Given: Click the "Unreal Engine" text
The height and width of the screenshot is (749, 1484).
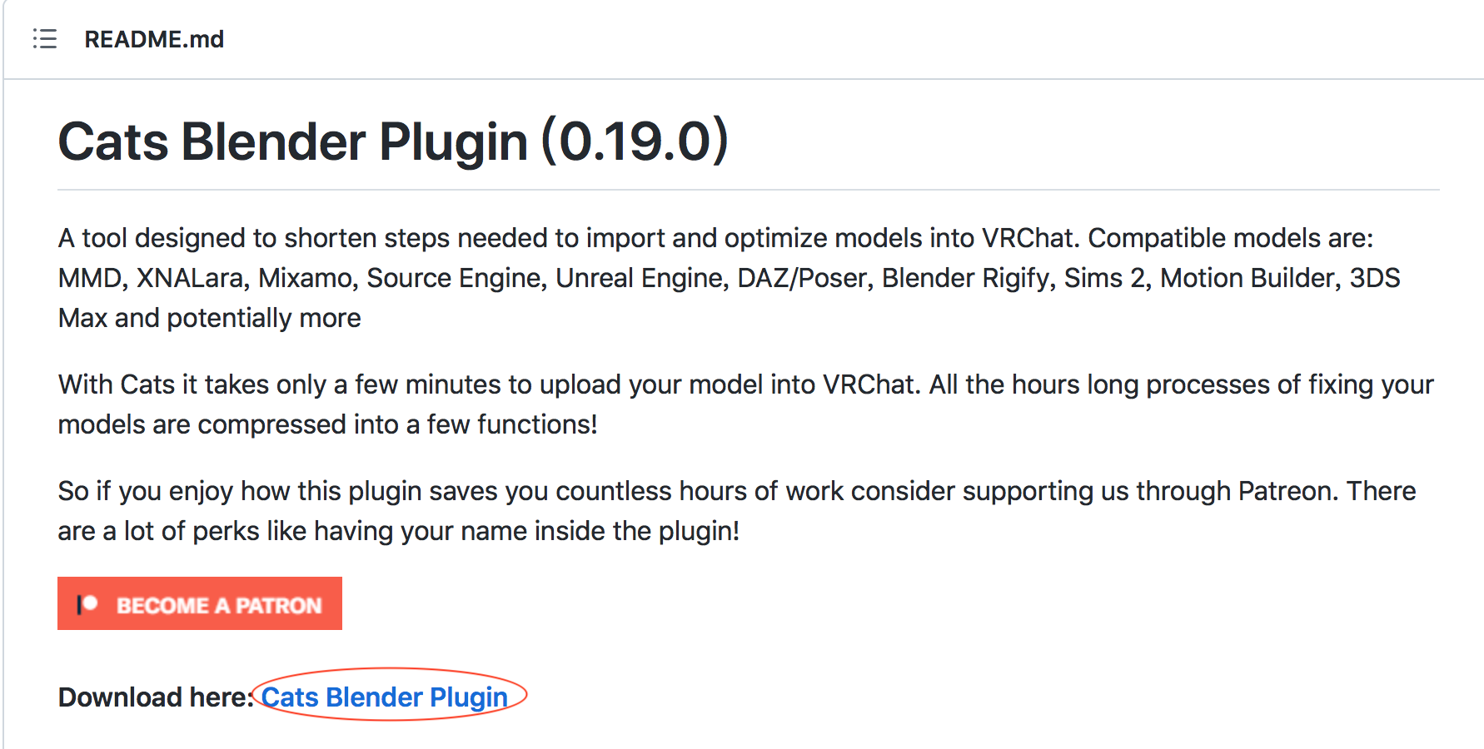Looking at the screenshot, I should (x=640, y=278).
